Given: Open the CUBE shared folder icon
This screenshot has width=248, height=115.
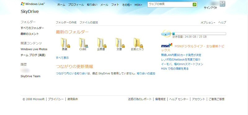Looking at the screenshot, I should coord(83,43).
